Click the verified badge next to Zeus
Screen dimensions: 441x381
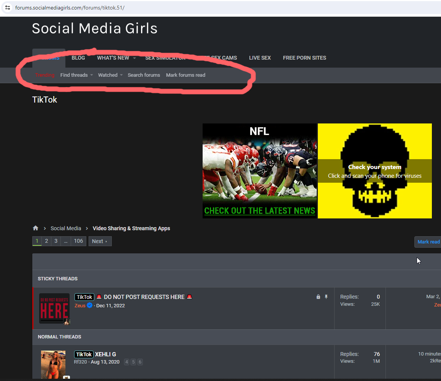click(x=90, y=305)
